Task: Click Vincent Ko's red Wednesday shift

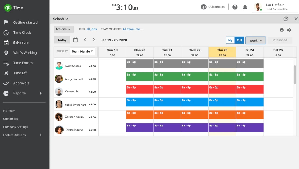Action: point(195,89)
